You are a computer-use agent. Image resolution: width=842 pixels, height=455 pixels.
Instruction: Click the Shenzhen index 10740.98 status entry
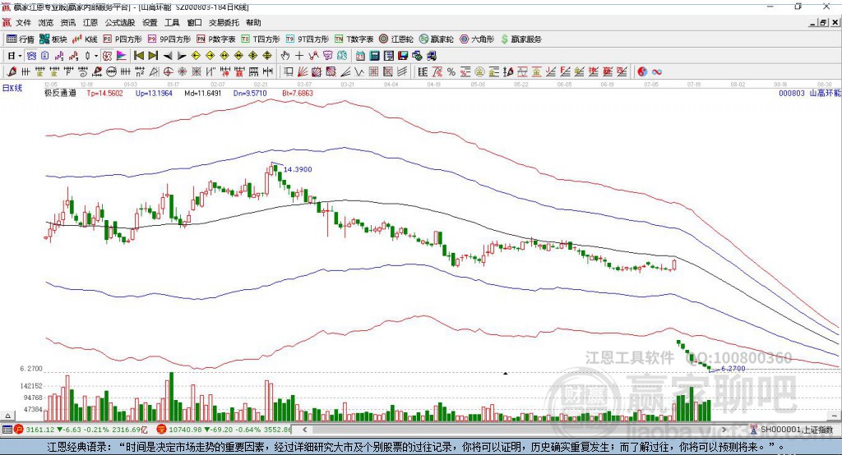[224, 430]
